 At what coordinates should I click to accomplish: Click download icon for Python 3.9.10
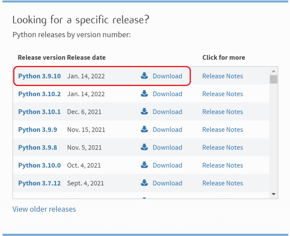[x=144, y=76]
